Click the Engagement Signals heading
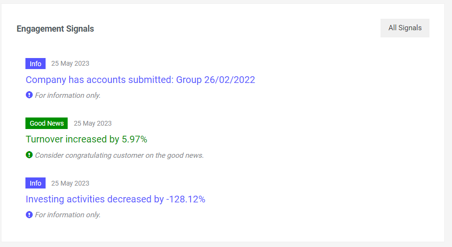 pos(55,29)
